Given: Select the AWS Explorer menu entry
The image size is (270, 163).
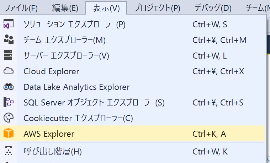Looking at the screenshot, I should (x=132, y=134).
